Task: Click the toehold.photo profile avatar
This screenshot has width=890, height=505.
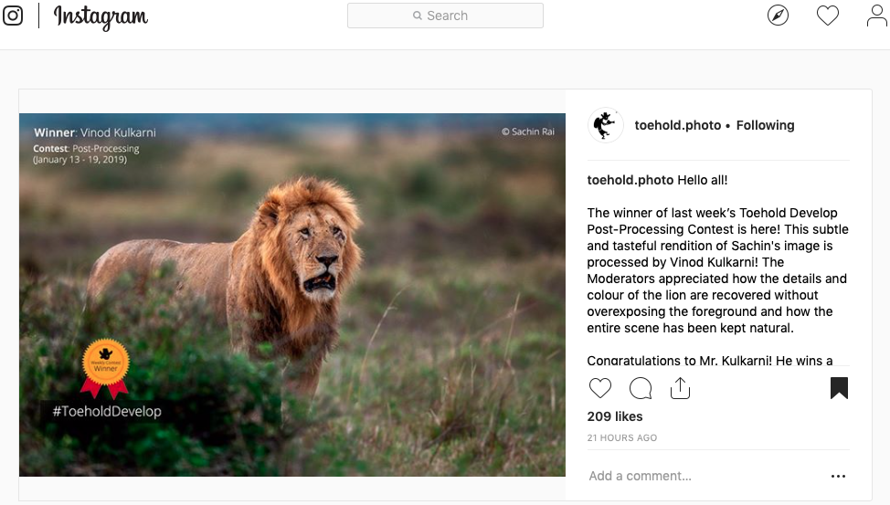Action: click(605, 125)
